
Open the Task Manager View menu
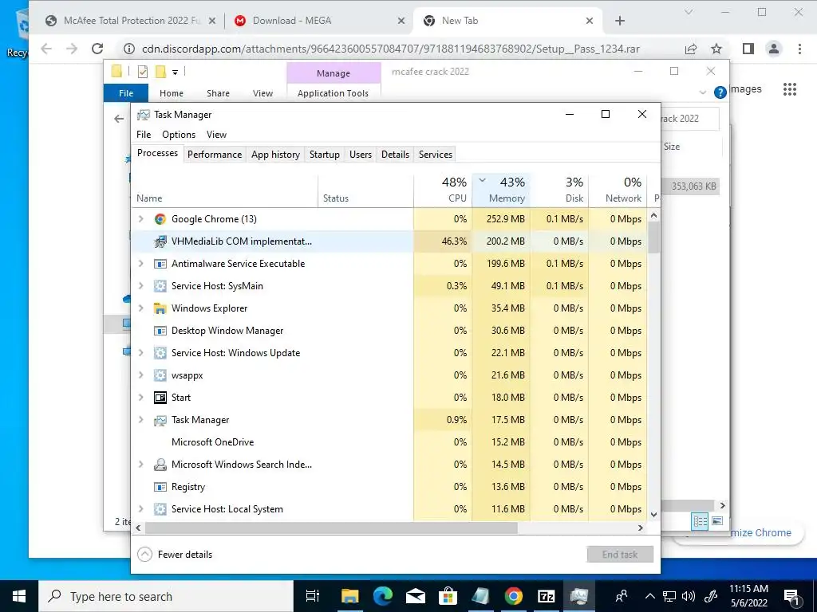point(217,135)
